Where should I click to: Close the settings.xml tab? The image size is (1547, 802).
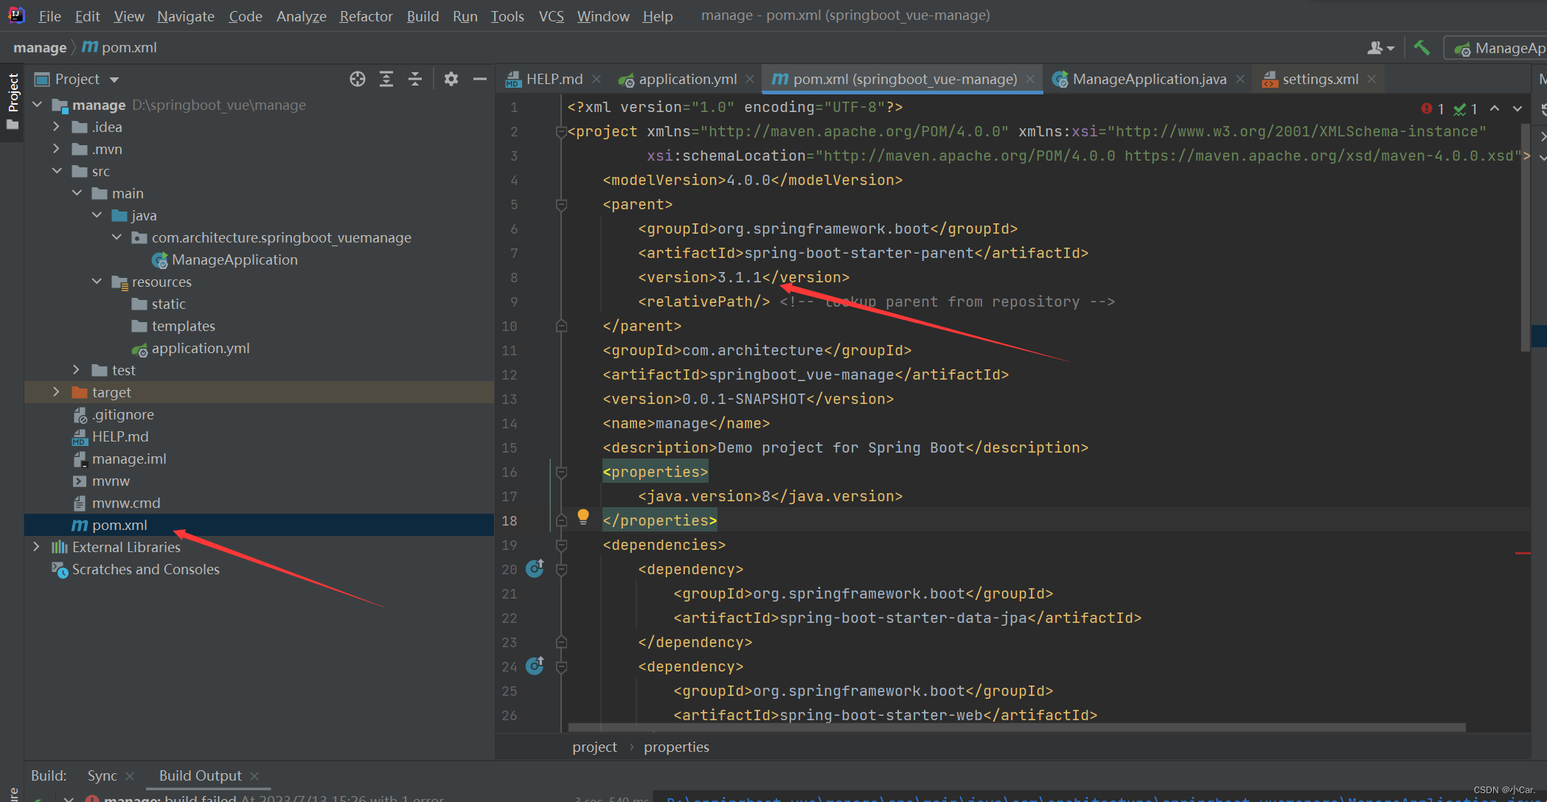coord(1372,79)
